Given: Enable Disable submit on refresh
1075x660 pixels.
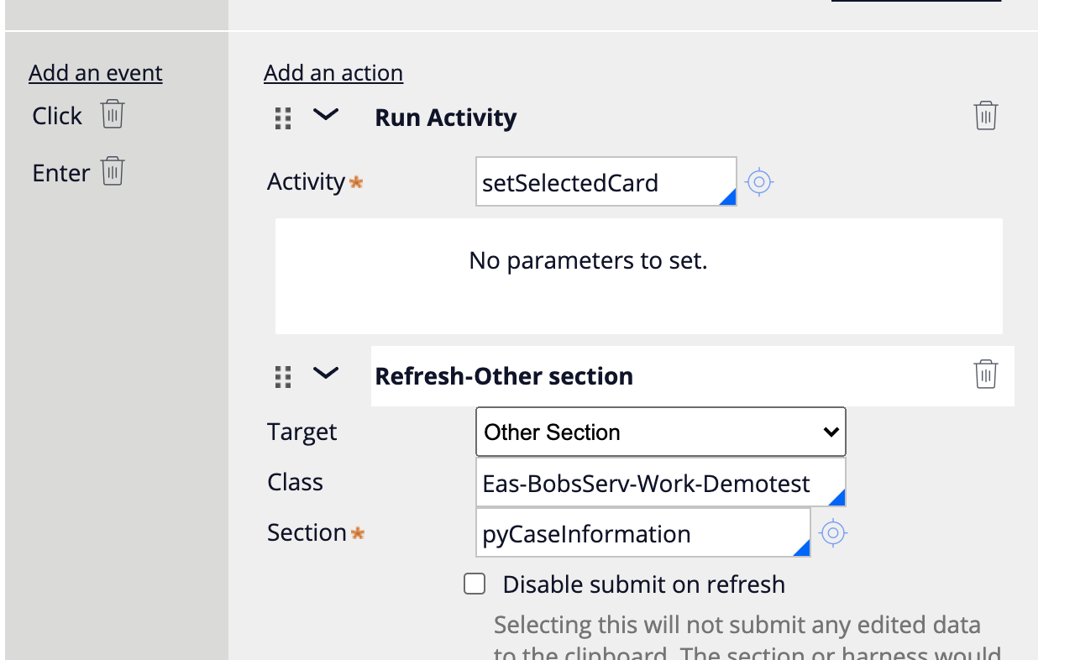Looking at the screenshot, I should click(475, 583).
